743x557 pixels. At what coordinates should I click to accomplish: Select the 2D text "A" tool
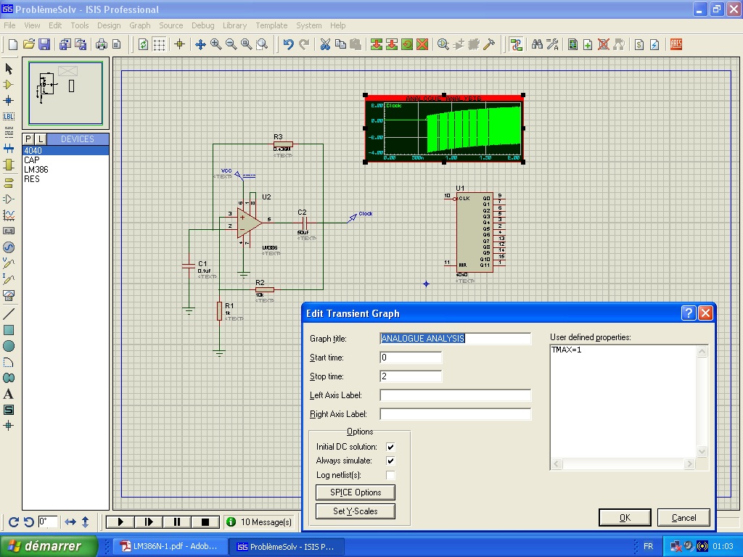pyautogui.click(x=9, y=394)
